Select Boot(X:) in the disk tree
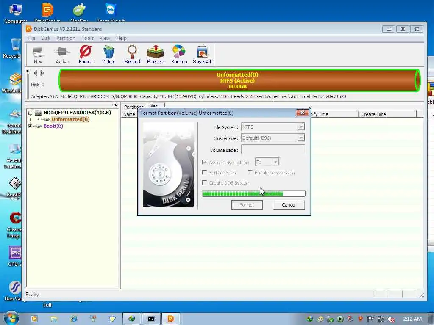 coord(53,126)
